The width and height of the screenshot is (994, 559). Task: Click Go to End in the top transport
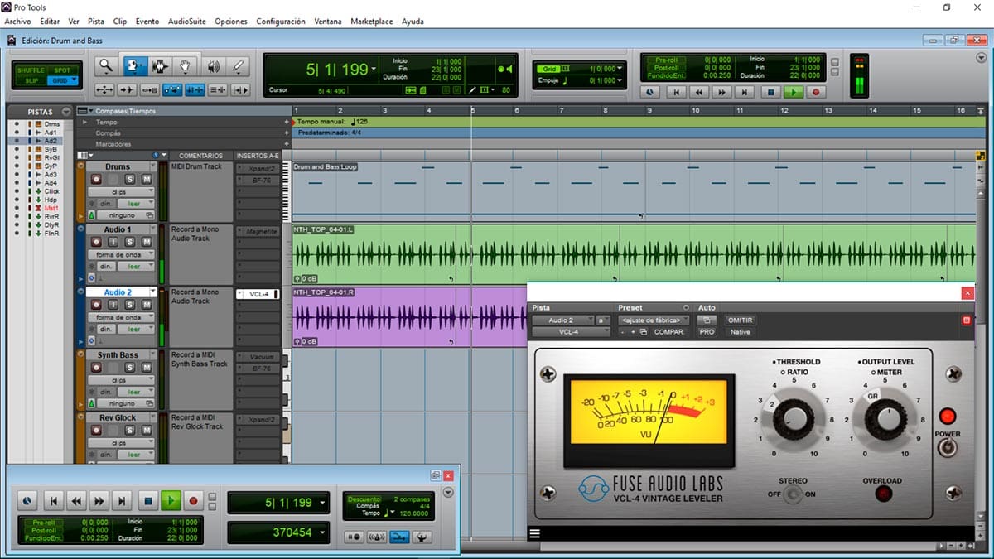[745, 93]
